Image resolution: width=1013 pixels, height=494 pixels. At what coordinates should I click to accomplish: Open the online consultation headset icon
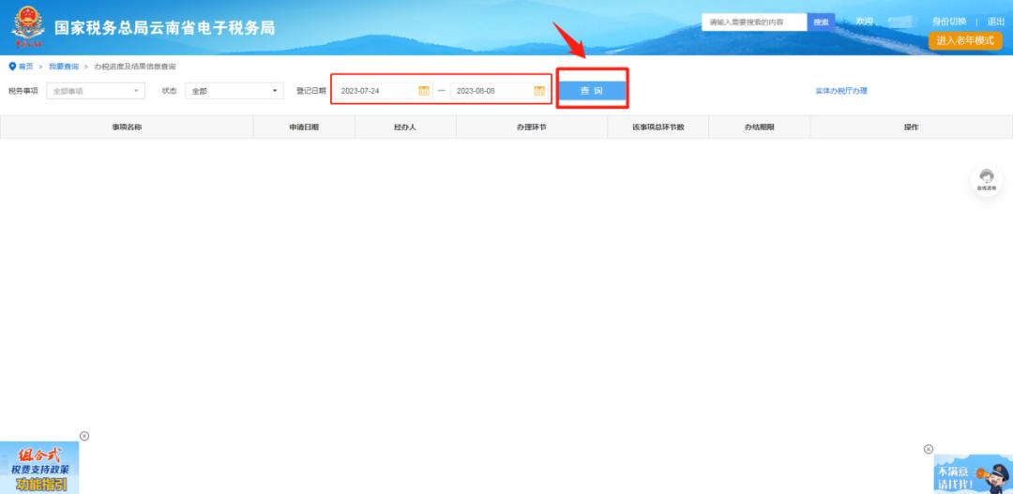point(987,180)
